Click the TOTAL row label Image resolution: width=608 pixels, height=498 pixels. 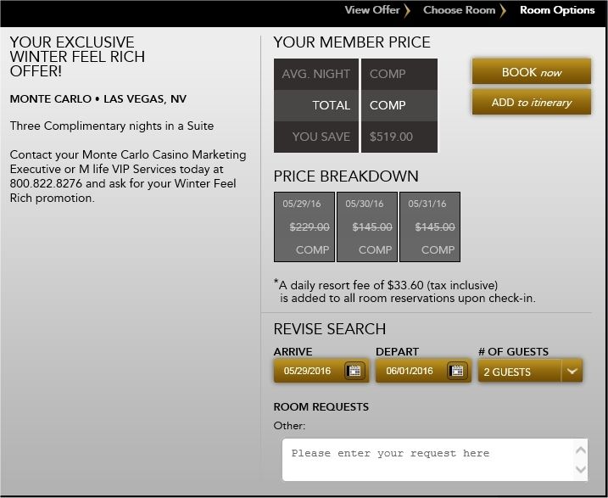(x=332, y=105)
